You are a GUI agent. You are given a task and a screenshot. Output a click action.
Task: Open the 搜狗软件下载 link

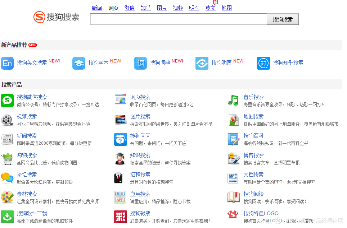pyautogui.click(x=32, y=213)
